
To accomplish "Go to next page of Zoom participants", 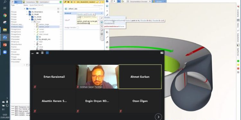I will pos(158,117).
